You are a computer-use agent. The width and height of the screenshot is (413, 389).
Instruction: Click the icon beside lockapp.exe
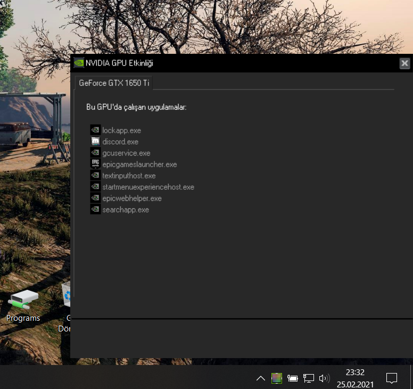pos(95,129)
